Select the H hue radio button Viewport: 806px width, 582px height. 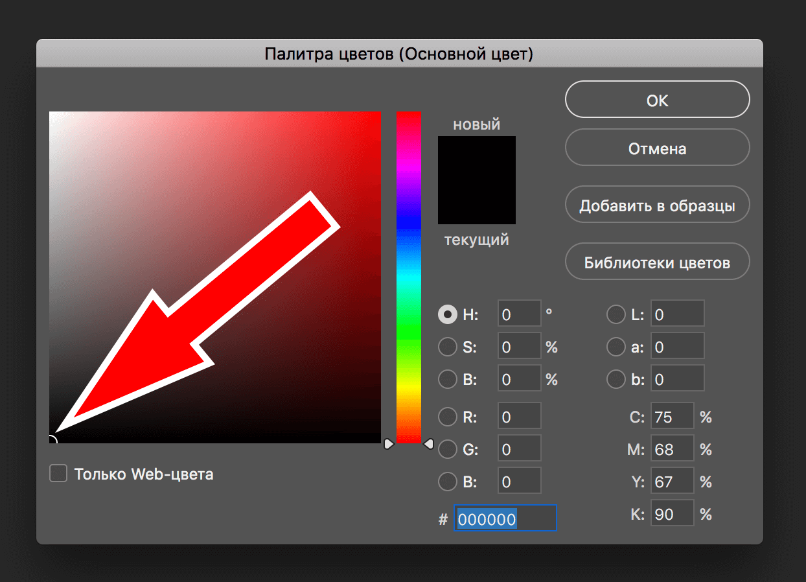coord(447,315)
